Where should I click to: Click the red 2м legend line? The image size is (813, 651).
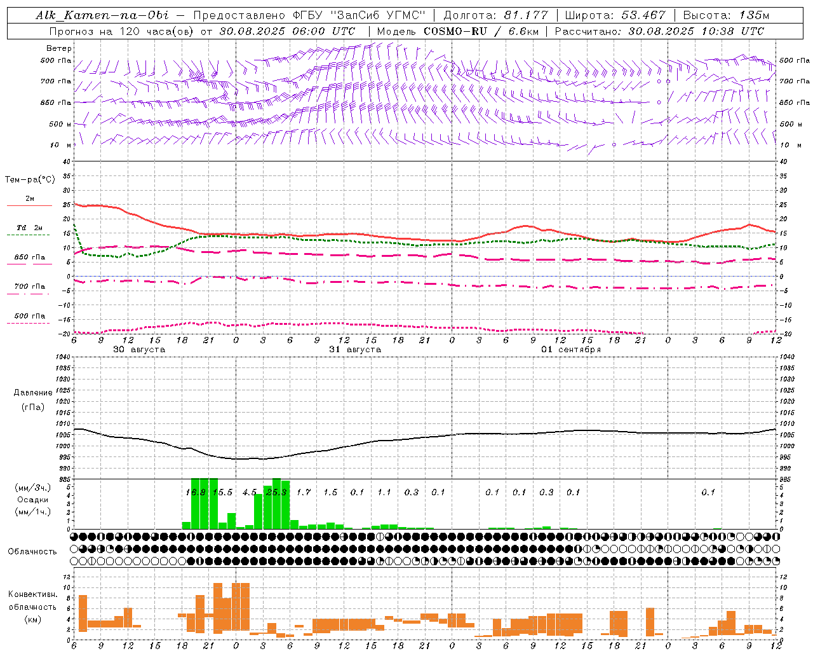tap(29, 206)
